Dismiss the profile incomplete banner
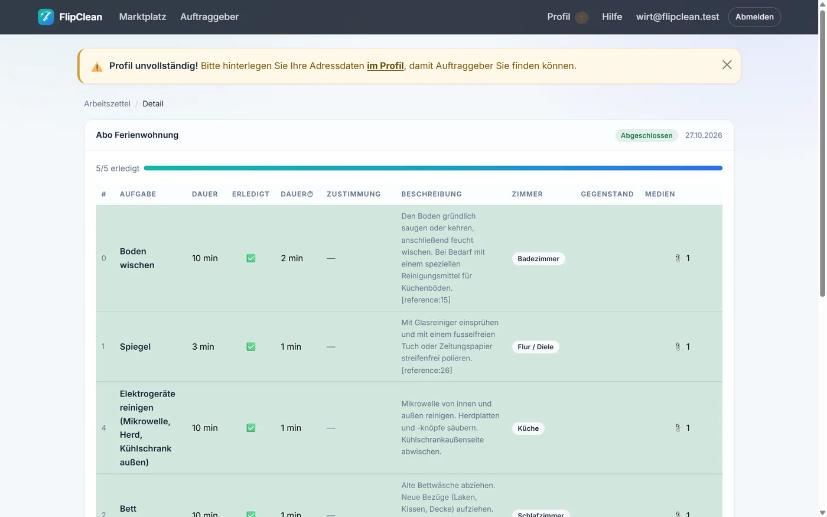This screenshot has width=827, height=517. click(727, 65)
